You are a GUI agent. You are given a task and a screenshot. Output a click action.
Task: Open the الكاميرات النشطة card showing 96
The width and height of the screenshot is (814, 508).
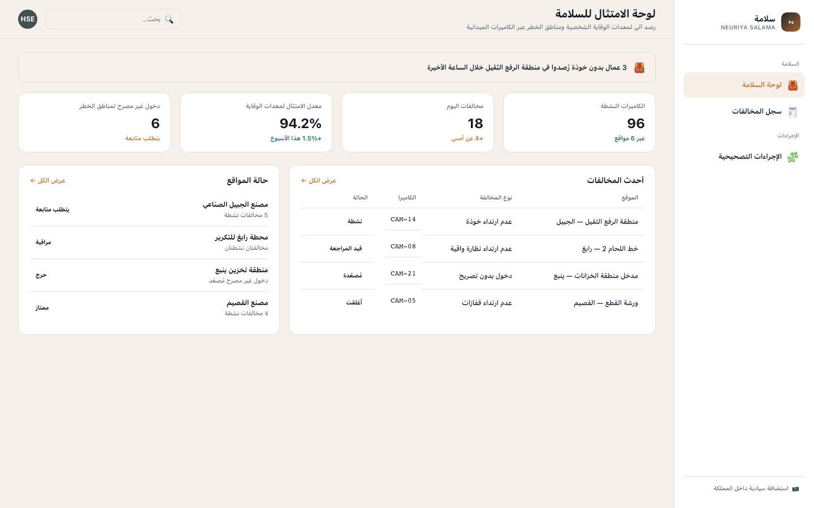coord(579,122)
